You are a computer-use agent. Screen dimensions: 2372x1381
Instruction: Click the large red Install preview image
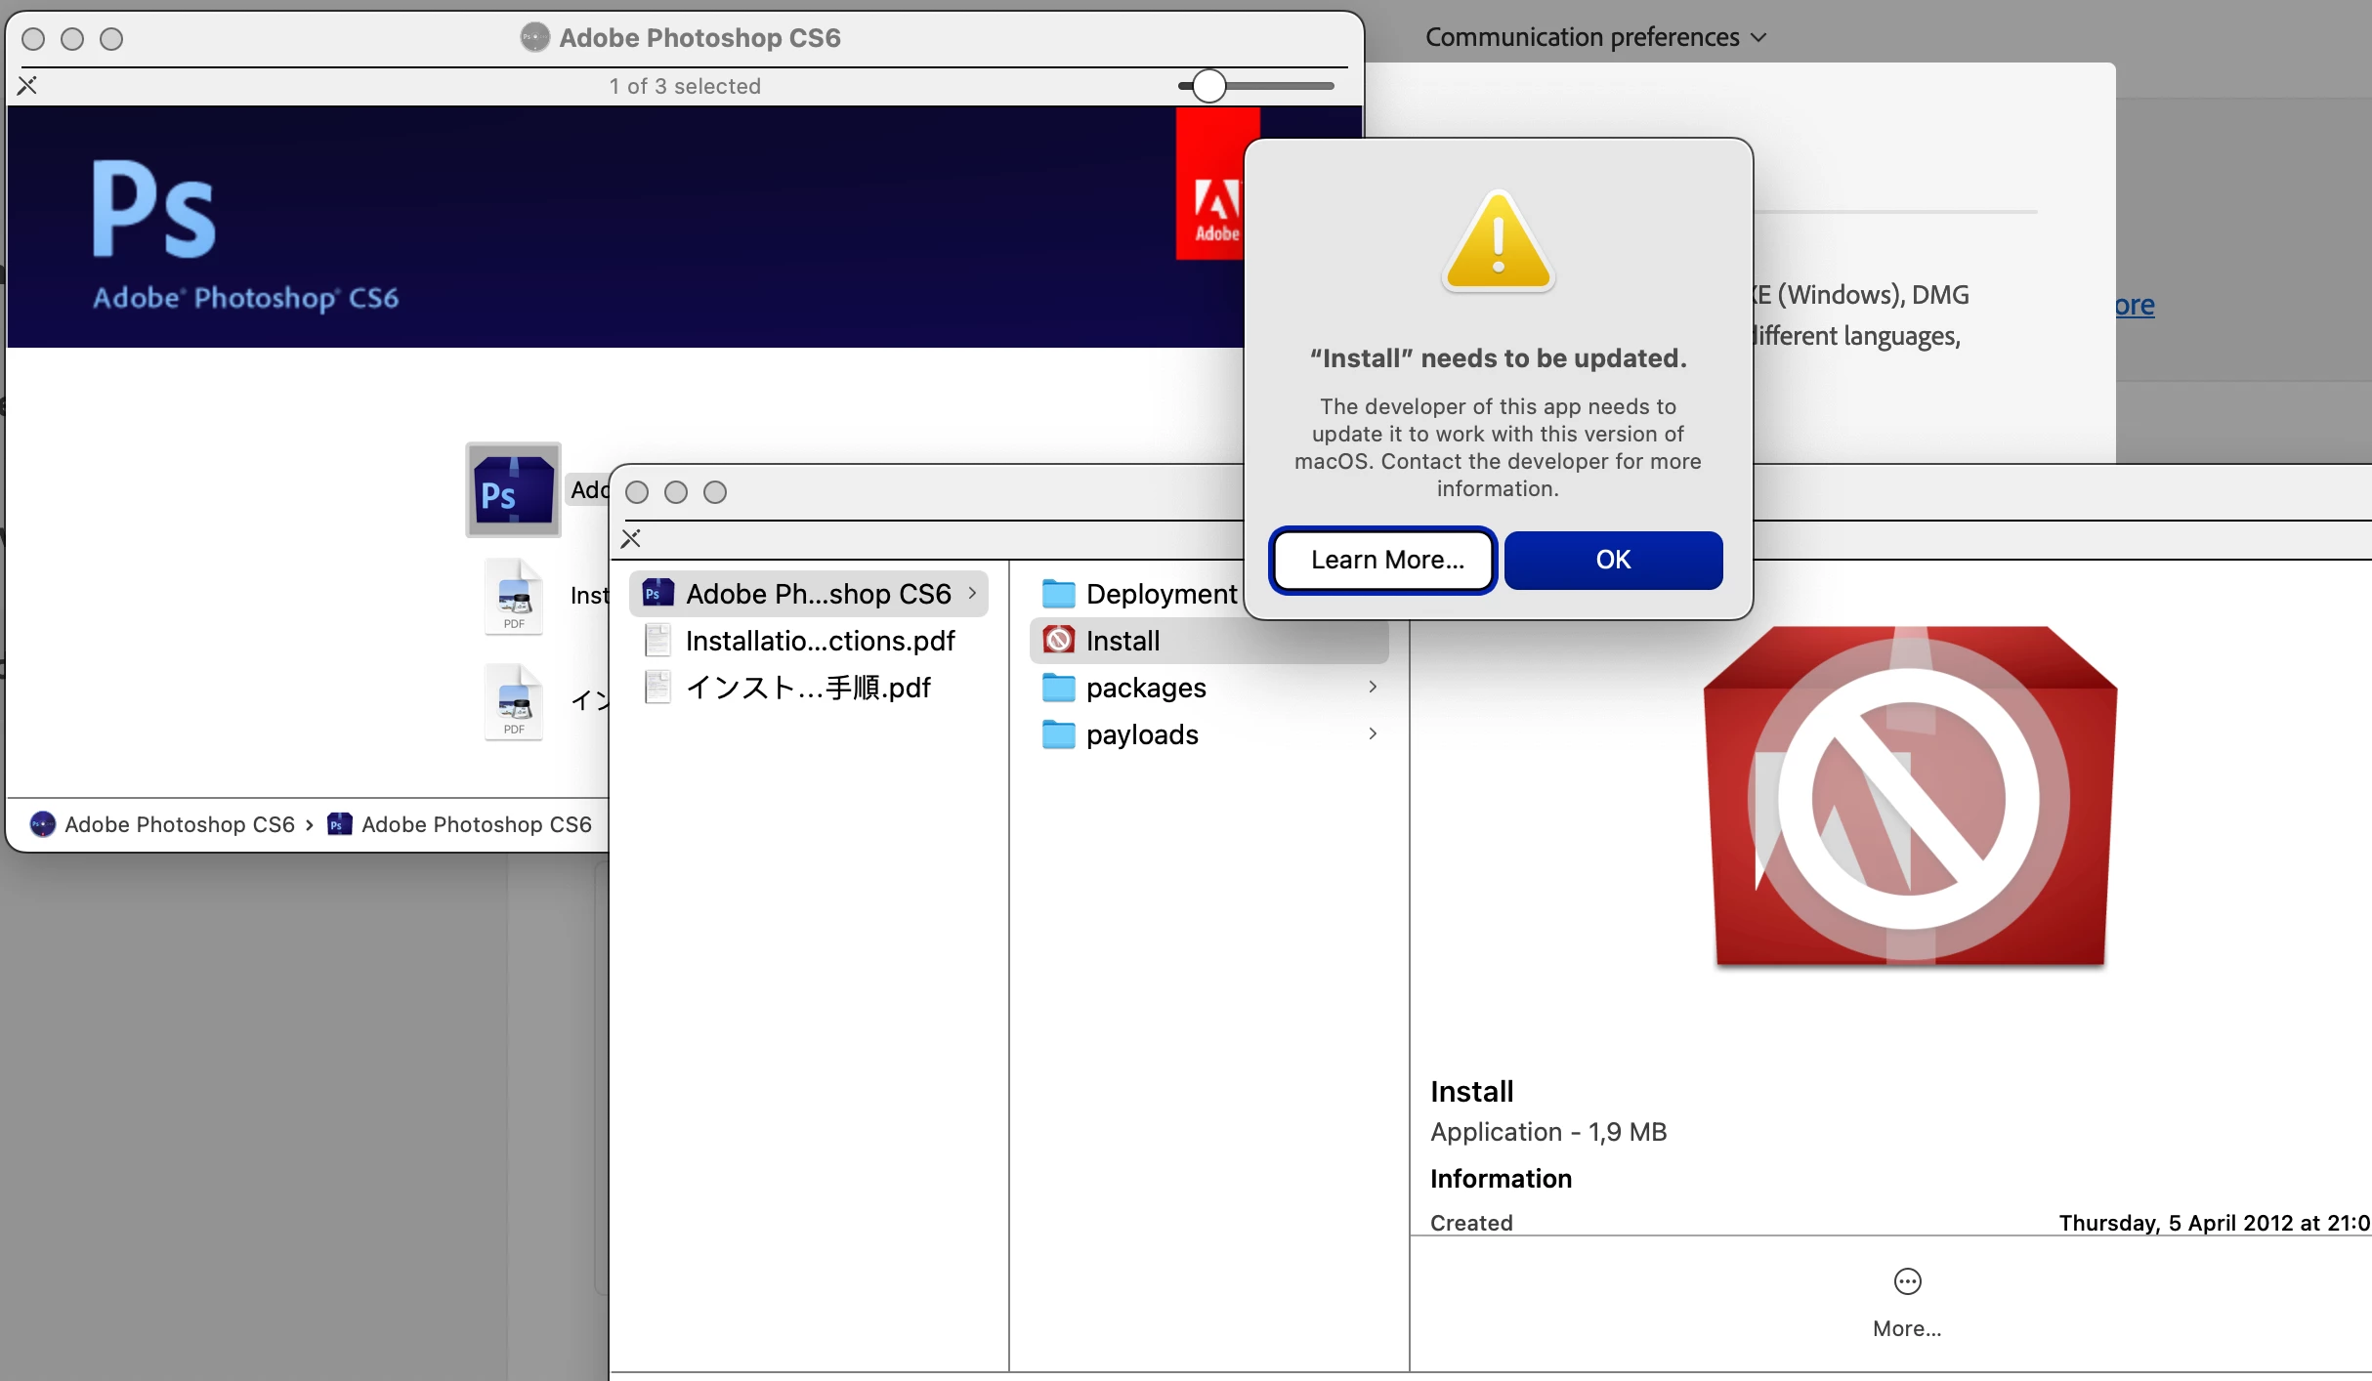tap(1909, 797)
